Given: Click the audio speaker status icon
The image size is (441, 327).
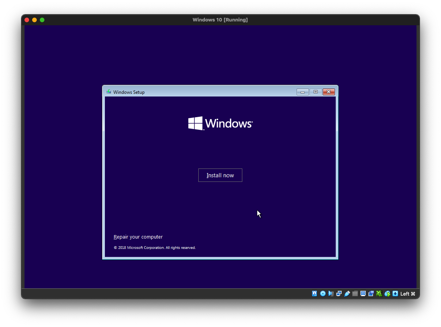Looking at the screenshot, I should point(331,294).
